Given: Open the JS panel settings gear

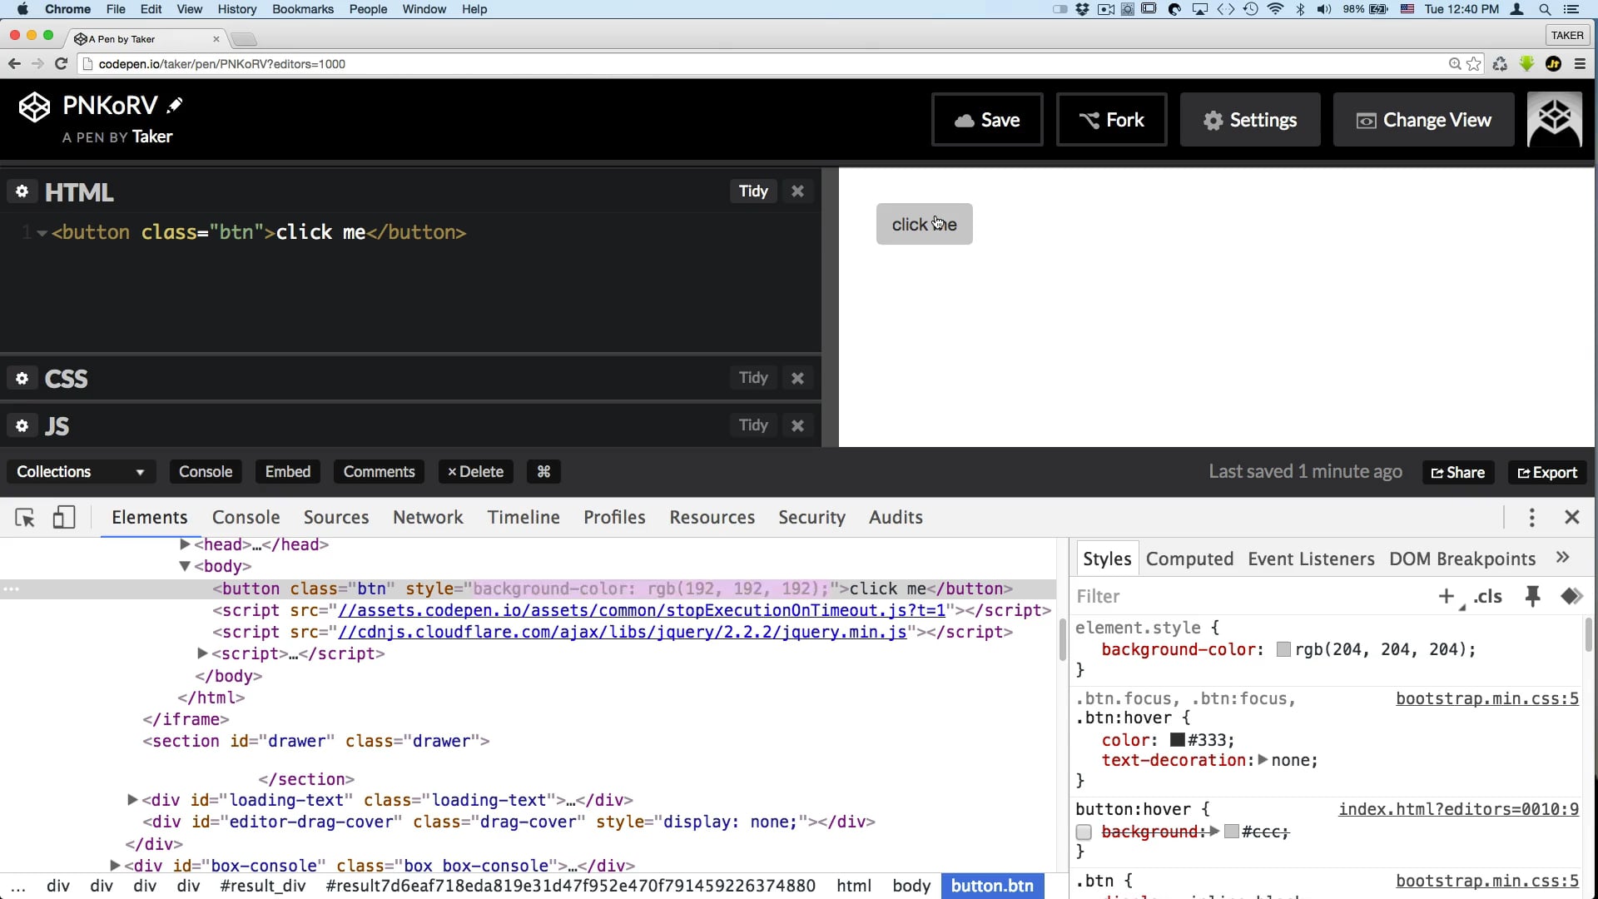Looking at the screenshot, I should pyautogui.click(x=22, y=425).
